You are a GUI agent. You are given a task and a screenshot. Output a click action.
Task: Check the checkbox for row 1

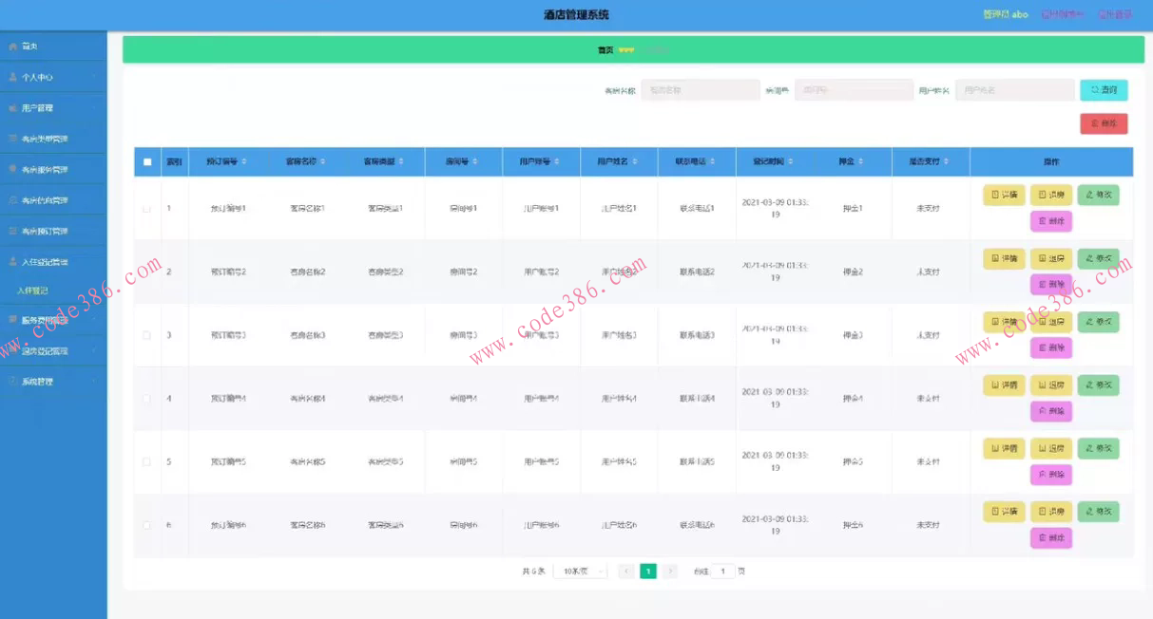[x=147, y=208]
